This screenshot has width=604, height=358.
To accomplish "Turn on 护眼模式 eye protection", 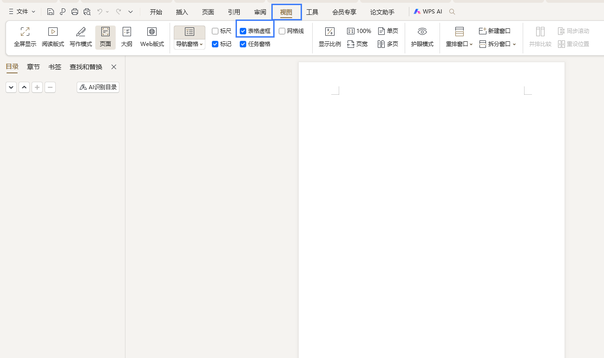I will pos(422,37).
